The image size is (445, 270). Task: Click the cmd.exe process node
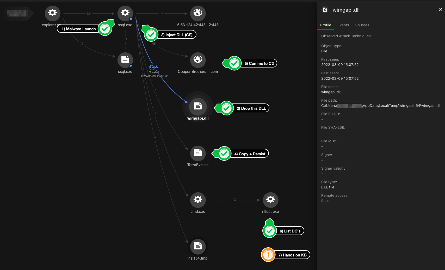(x=198, y=200)
